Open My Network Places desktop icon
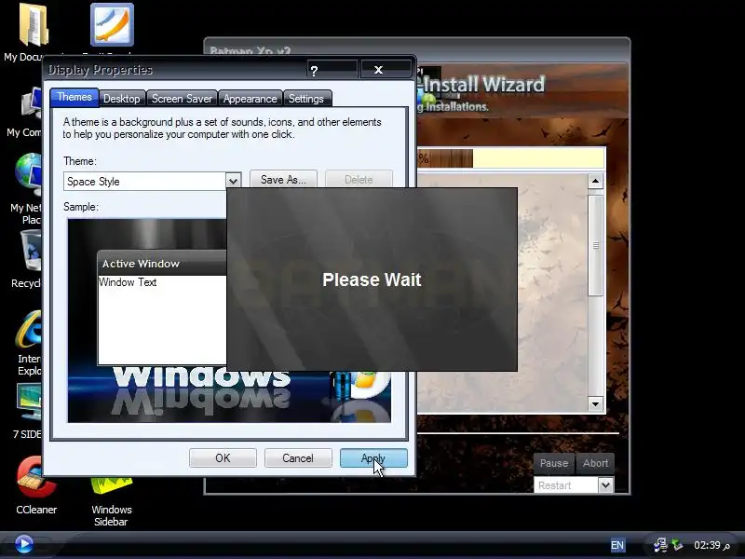 pyautogui.click(x=29, y=174)
